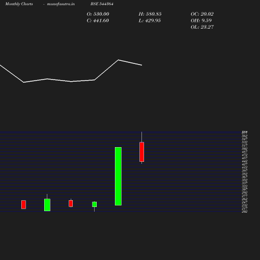Click the 307 price axis label
Viewport: 260px width, 260px height.
pyautogui.click(x=244, y=189)
